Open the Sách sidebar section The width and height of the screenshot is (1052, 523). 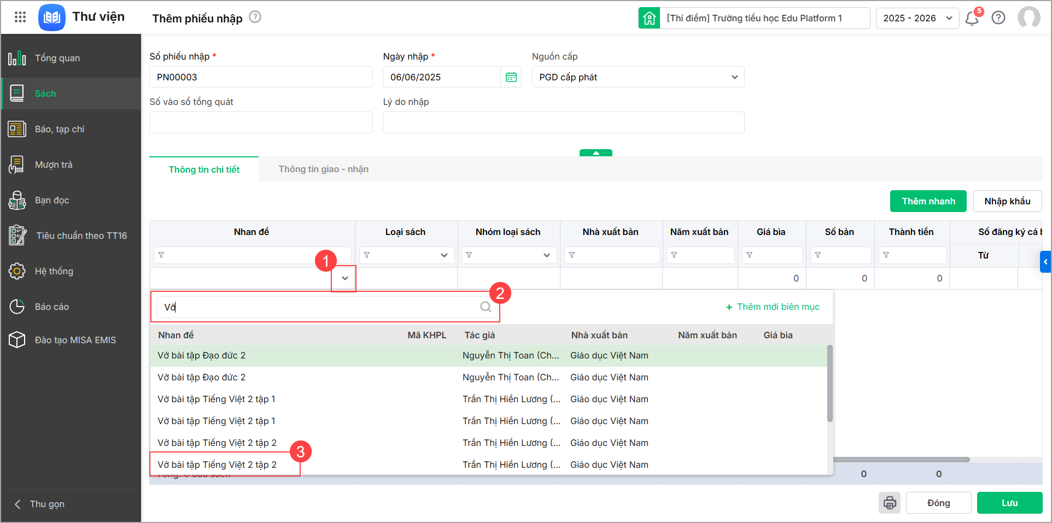click(71, 93)
